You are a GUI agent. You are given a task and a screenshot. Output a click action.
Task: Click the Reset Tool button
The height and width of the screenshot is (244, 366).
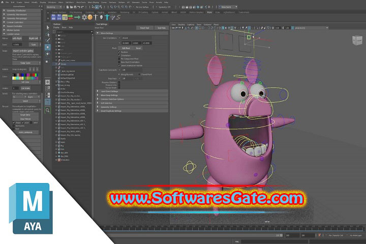point(144,28)
